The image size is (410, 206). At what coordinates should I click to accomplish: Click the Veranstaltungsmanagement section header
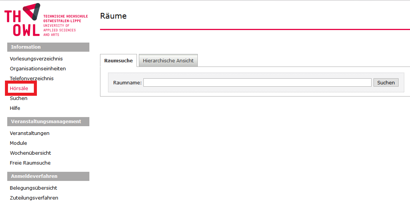tap(48, 122)
